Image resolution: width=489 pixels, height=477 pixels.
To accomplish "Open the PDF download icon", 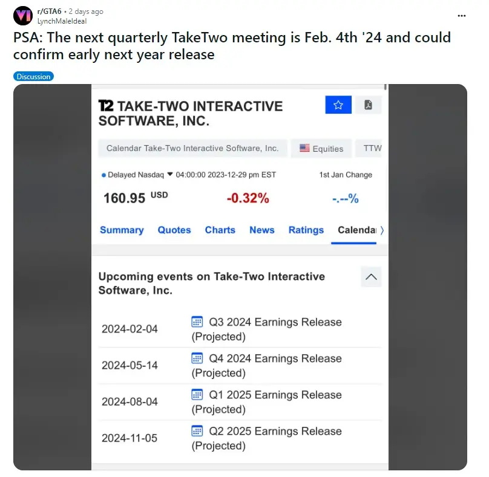I will coord(368,105).
